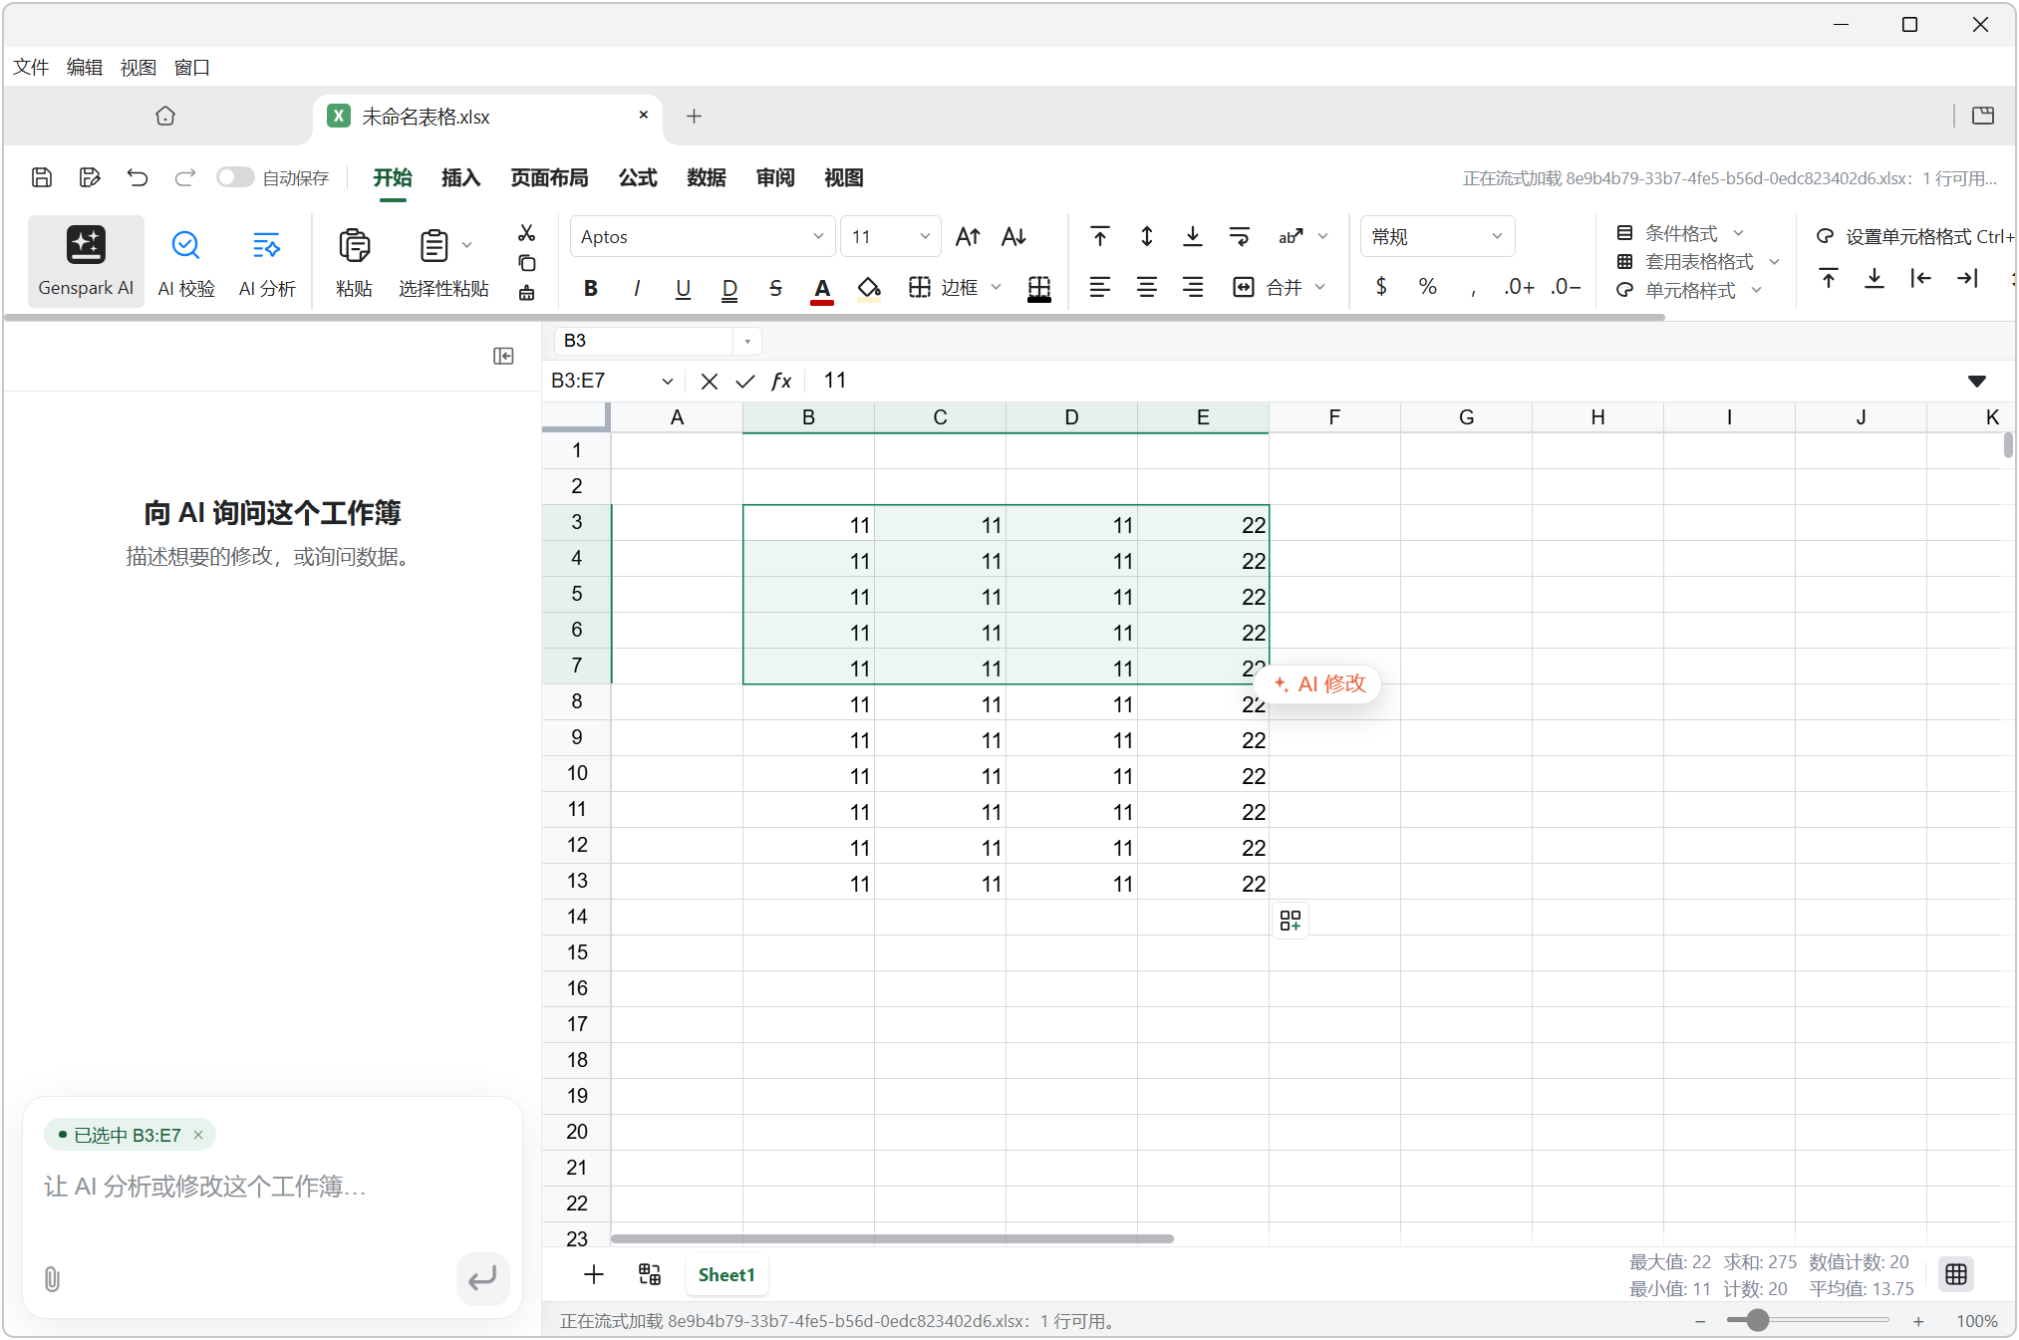
Task: Click the quick analysis icon below selection
Action: point(1291,921)
